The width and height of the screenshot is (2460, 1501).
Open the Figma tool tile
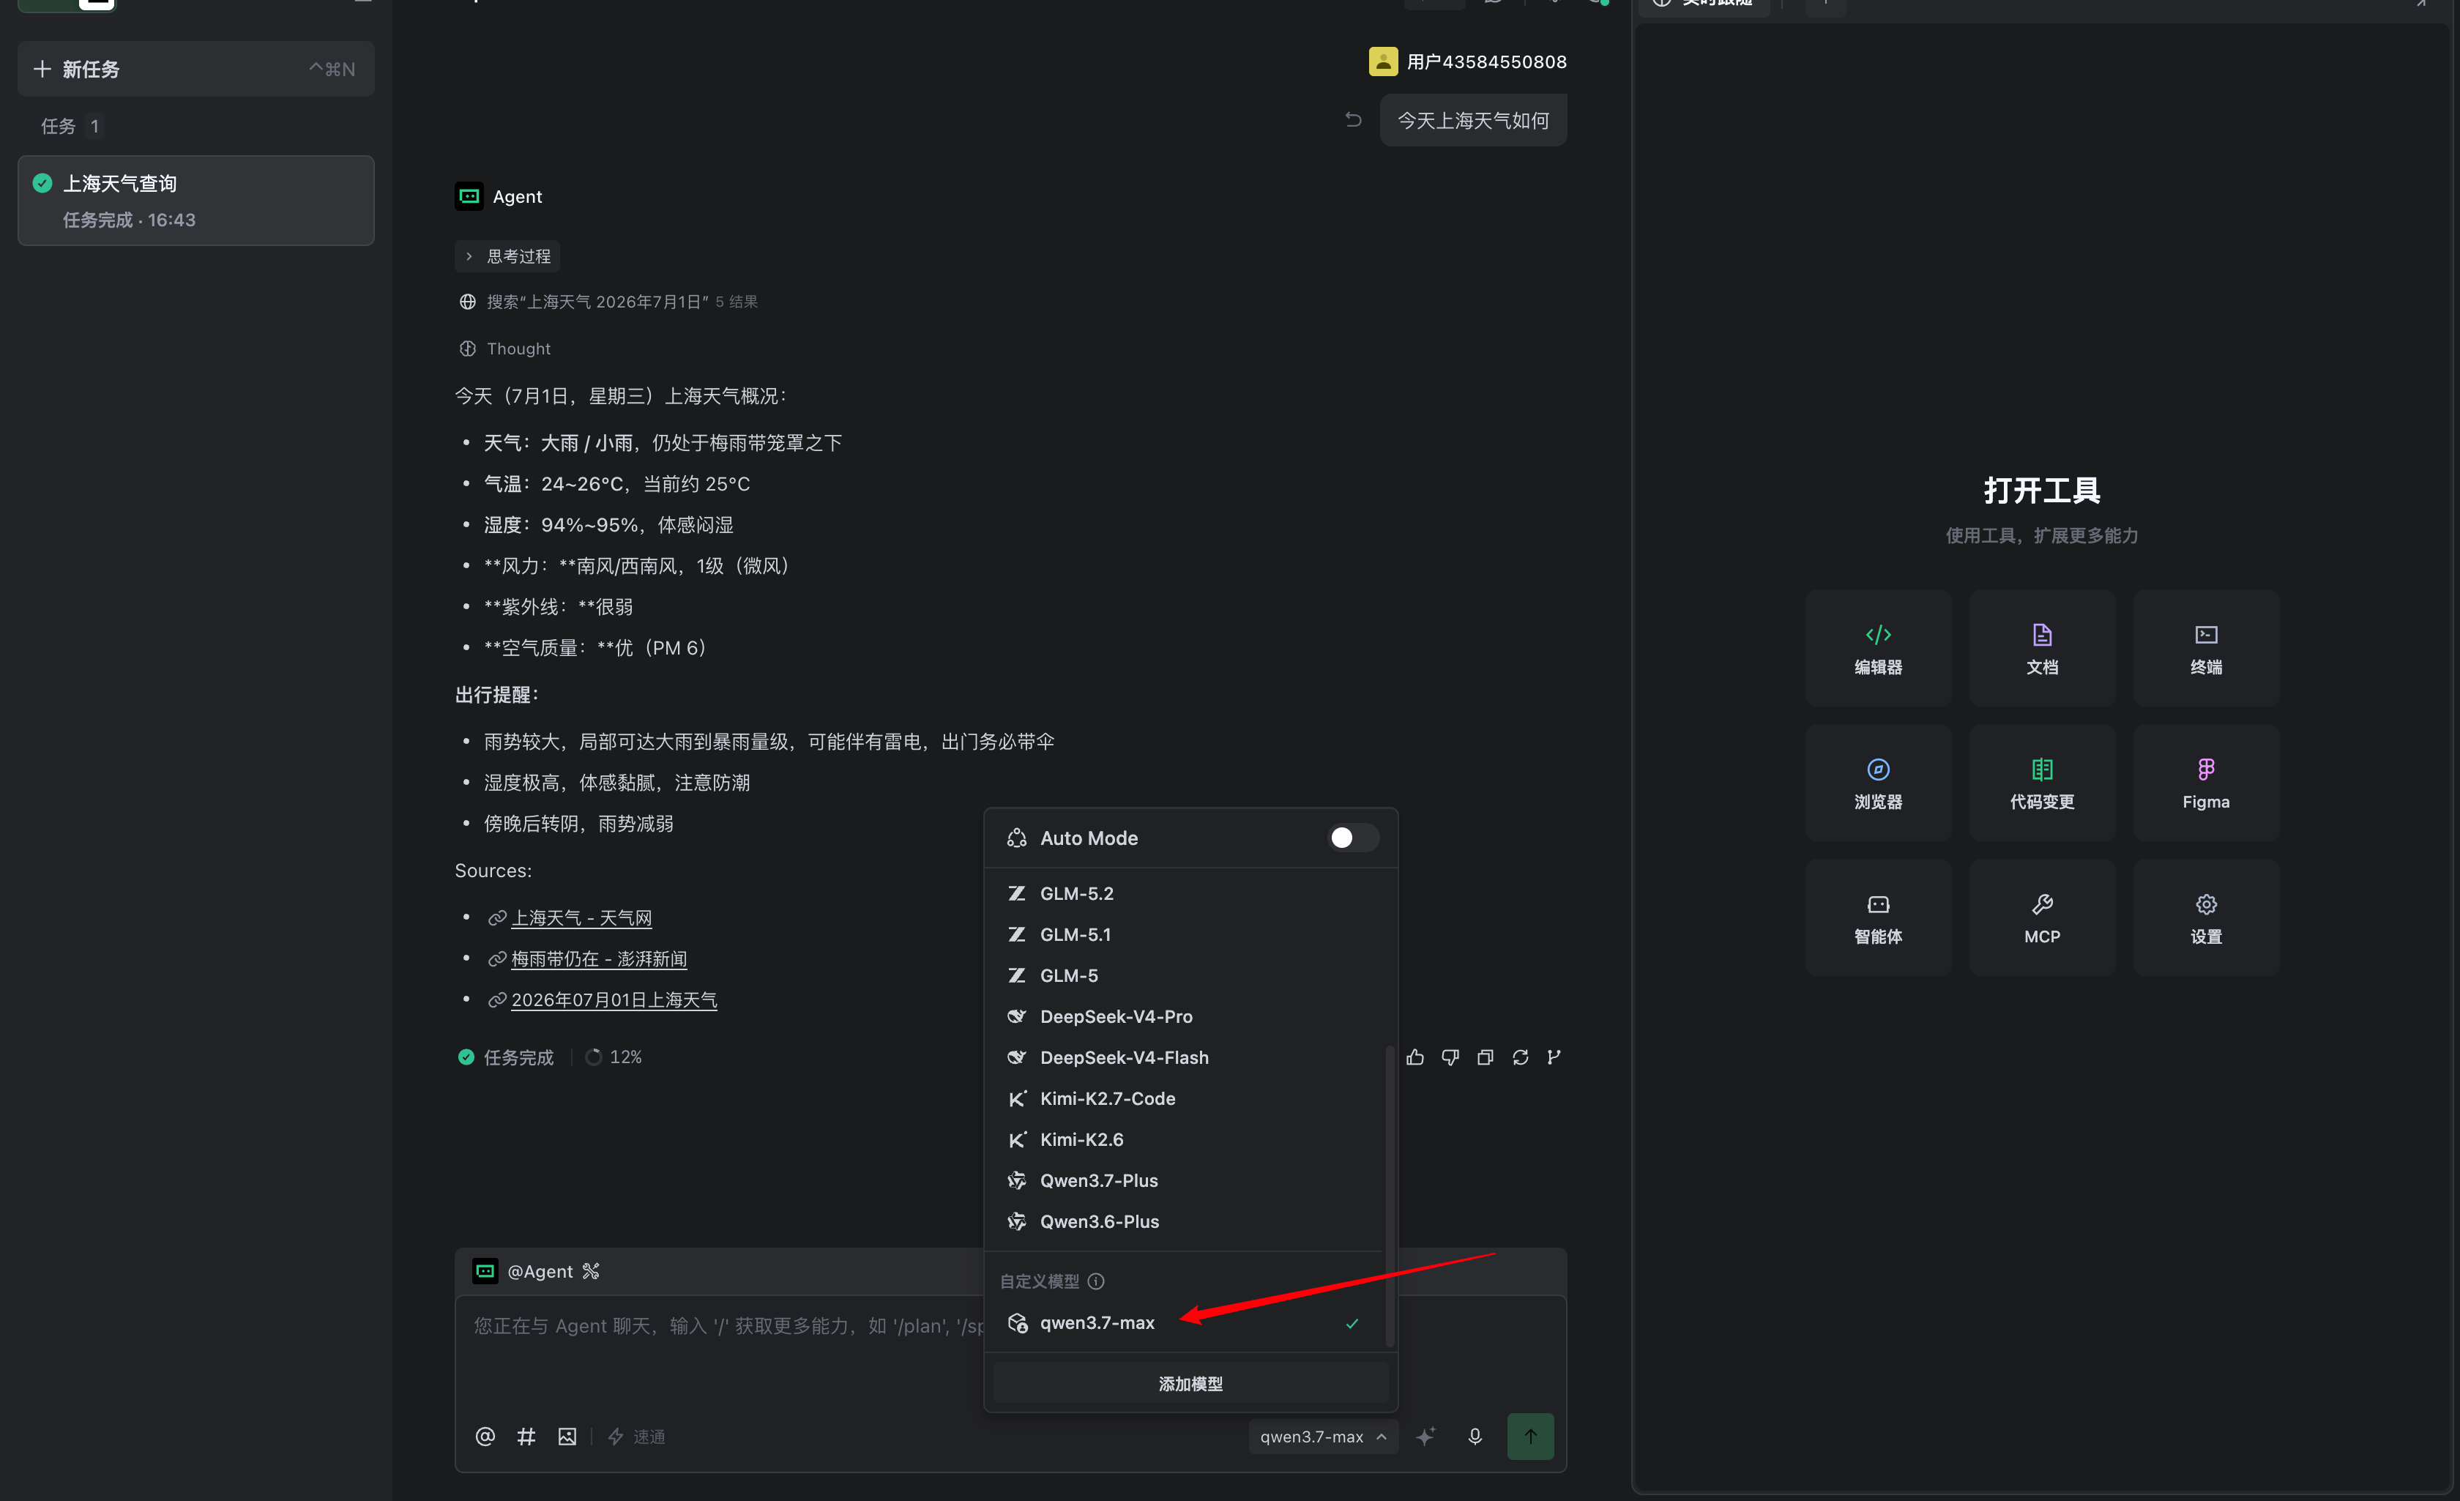(2205, 783)
